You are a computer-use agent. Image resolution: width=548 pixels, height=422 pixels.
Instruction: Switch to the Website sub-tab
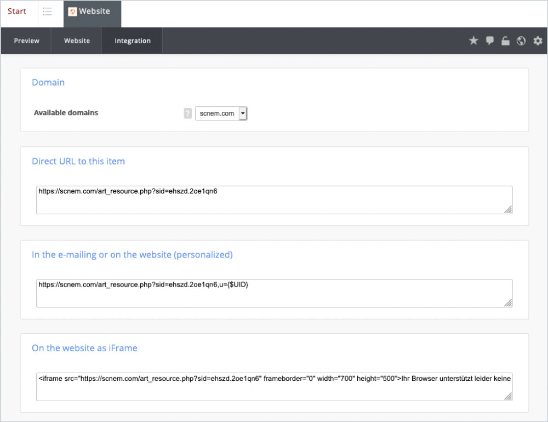coord(77,41)
